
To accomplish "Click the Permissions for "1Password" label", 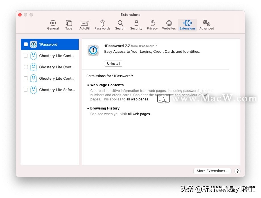I will [110, 76].
